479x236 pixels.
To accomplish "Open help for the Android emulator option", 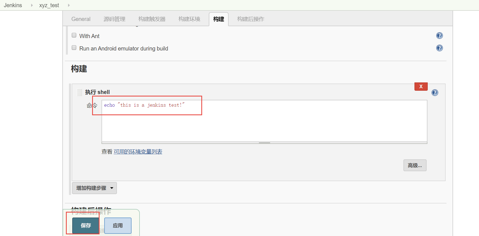I will click(439, 48).
